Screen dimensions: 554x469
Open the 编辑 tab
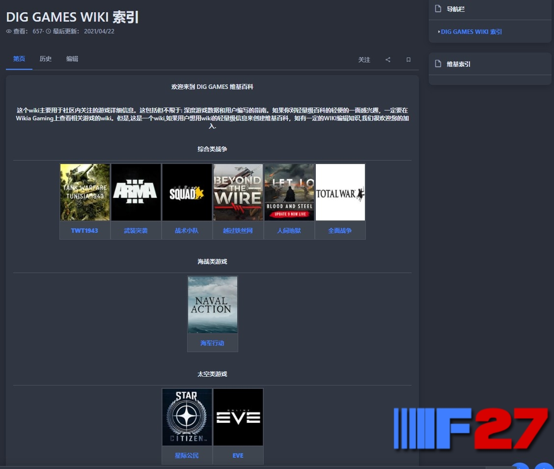(x=72, y=58)
